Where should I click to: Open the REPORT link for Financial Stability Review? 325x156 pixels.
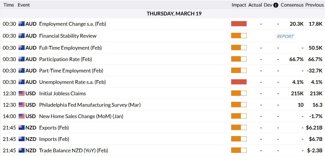(x=285, y=36)
